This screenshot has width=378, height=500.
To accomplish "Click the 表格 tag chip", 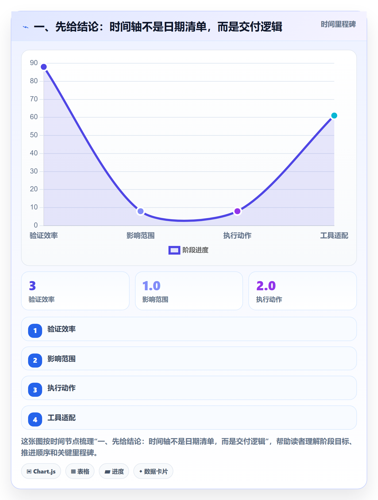I will pyautogui.click(x=80, y=471).
